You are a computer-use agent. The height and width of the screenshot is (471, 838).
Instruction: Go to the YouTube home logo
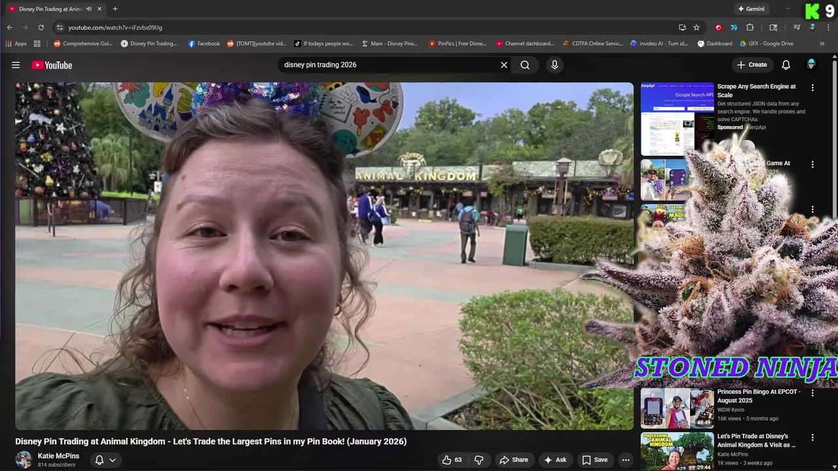(52, 65)
